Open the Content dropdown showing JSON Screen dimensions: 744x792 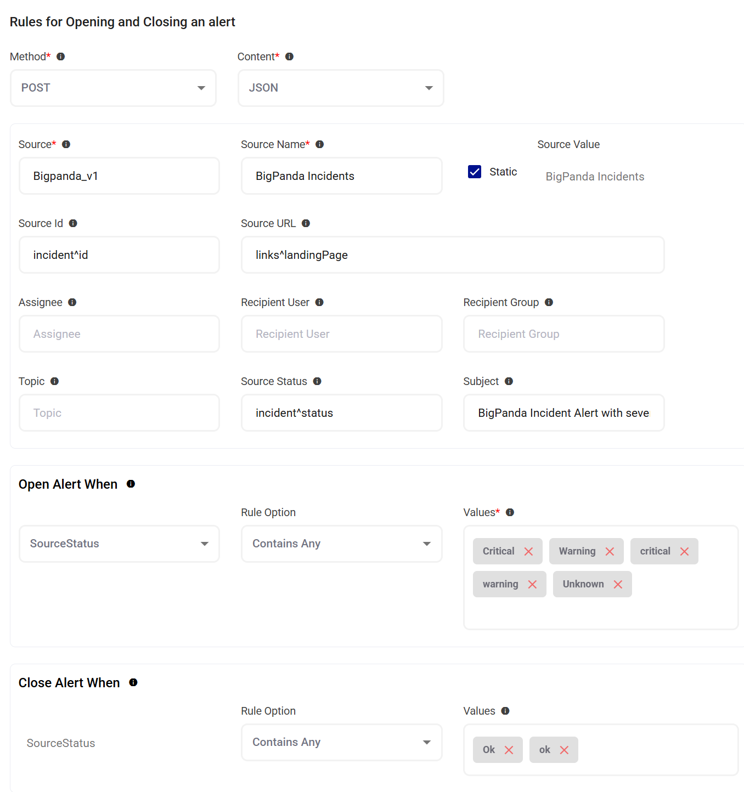(x=341, y=88)
